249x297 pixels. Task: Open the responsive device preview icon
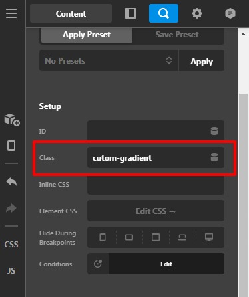tap(11, 146)
